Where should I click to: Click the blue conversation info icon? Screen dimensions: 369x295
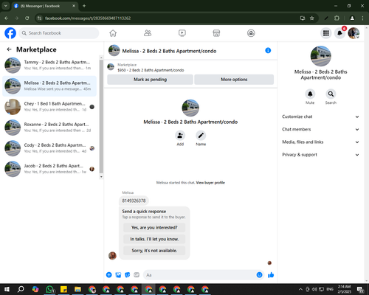coord(268,50)
